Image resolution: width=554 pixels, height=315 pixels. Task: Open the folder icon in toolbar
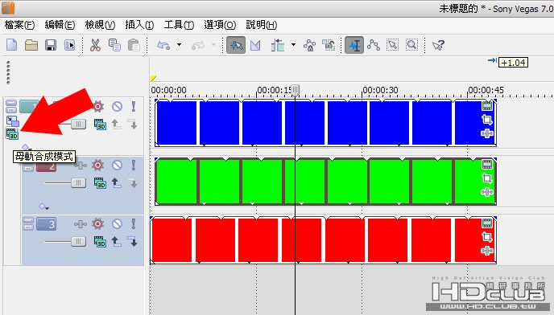[x=31, y=46]
